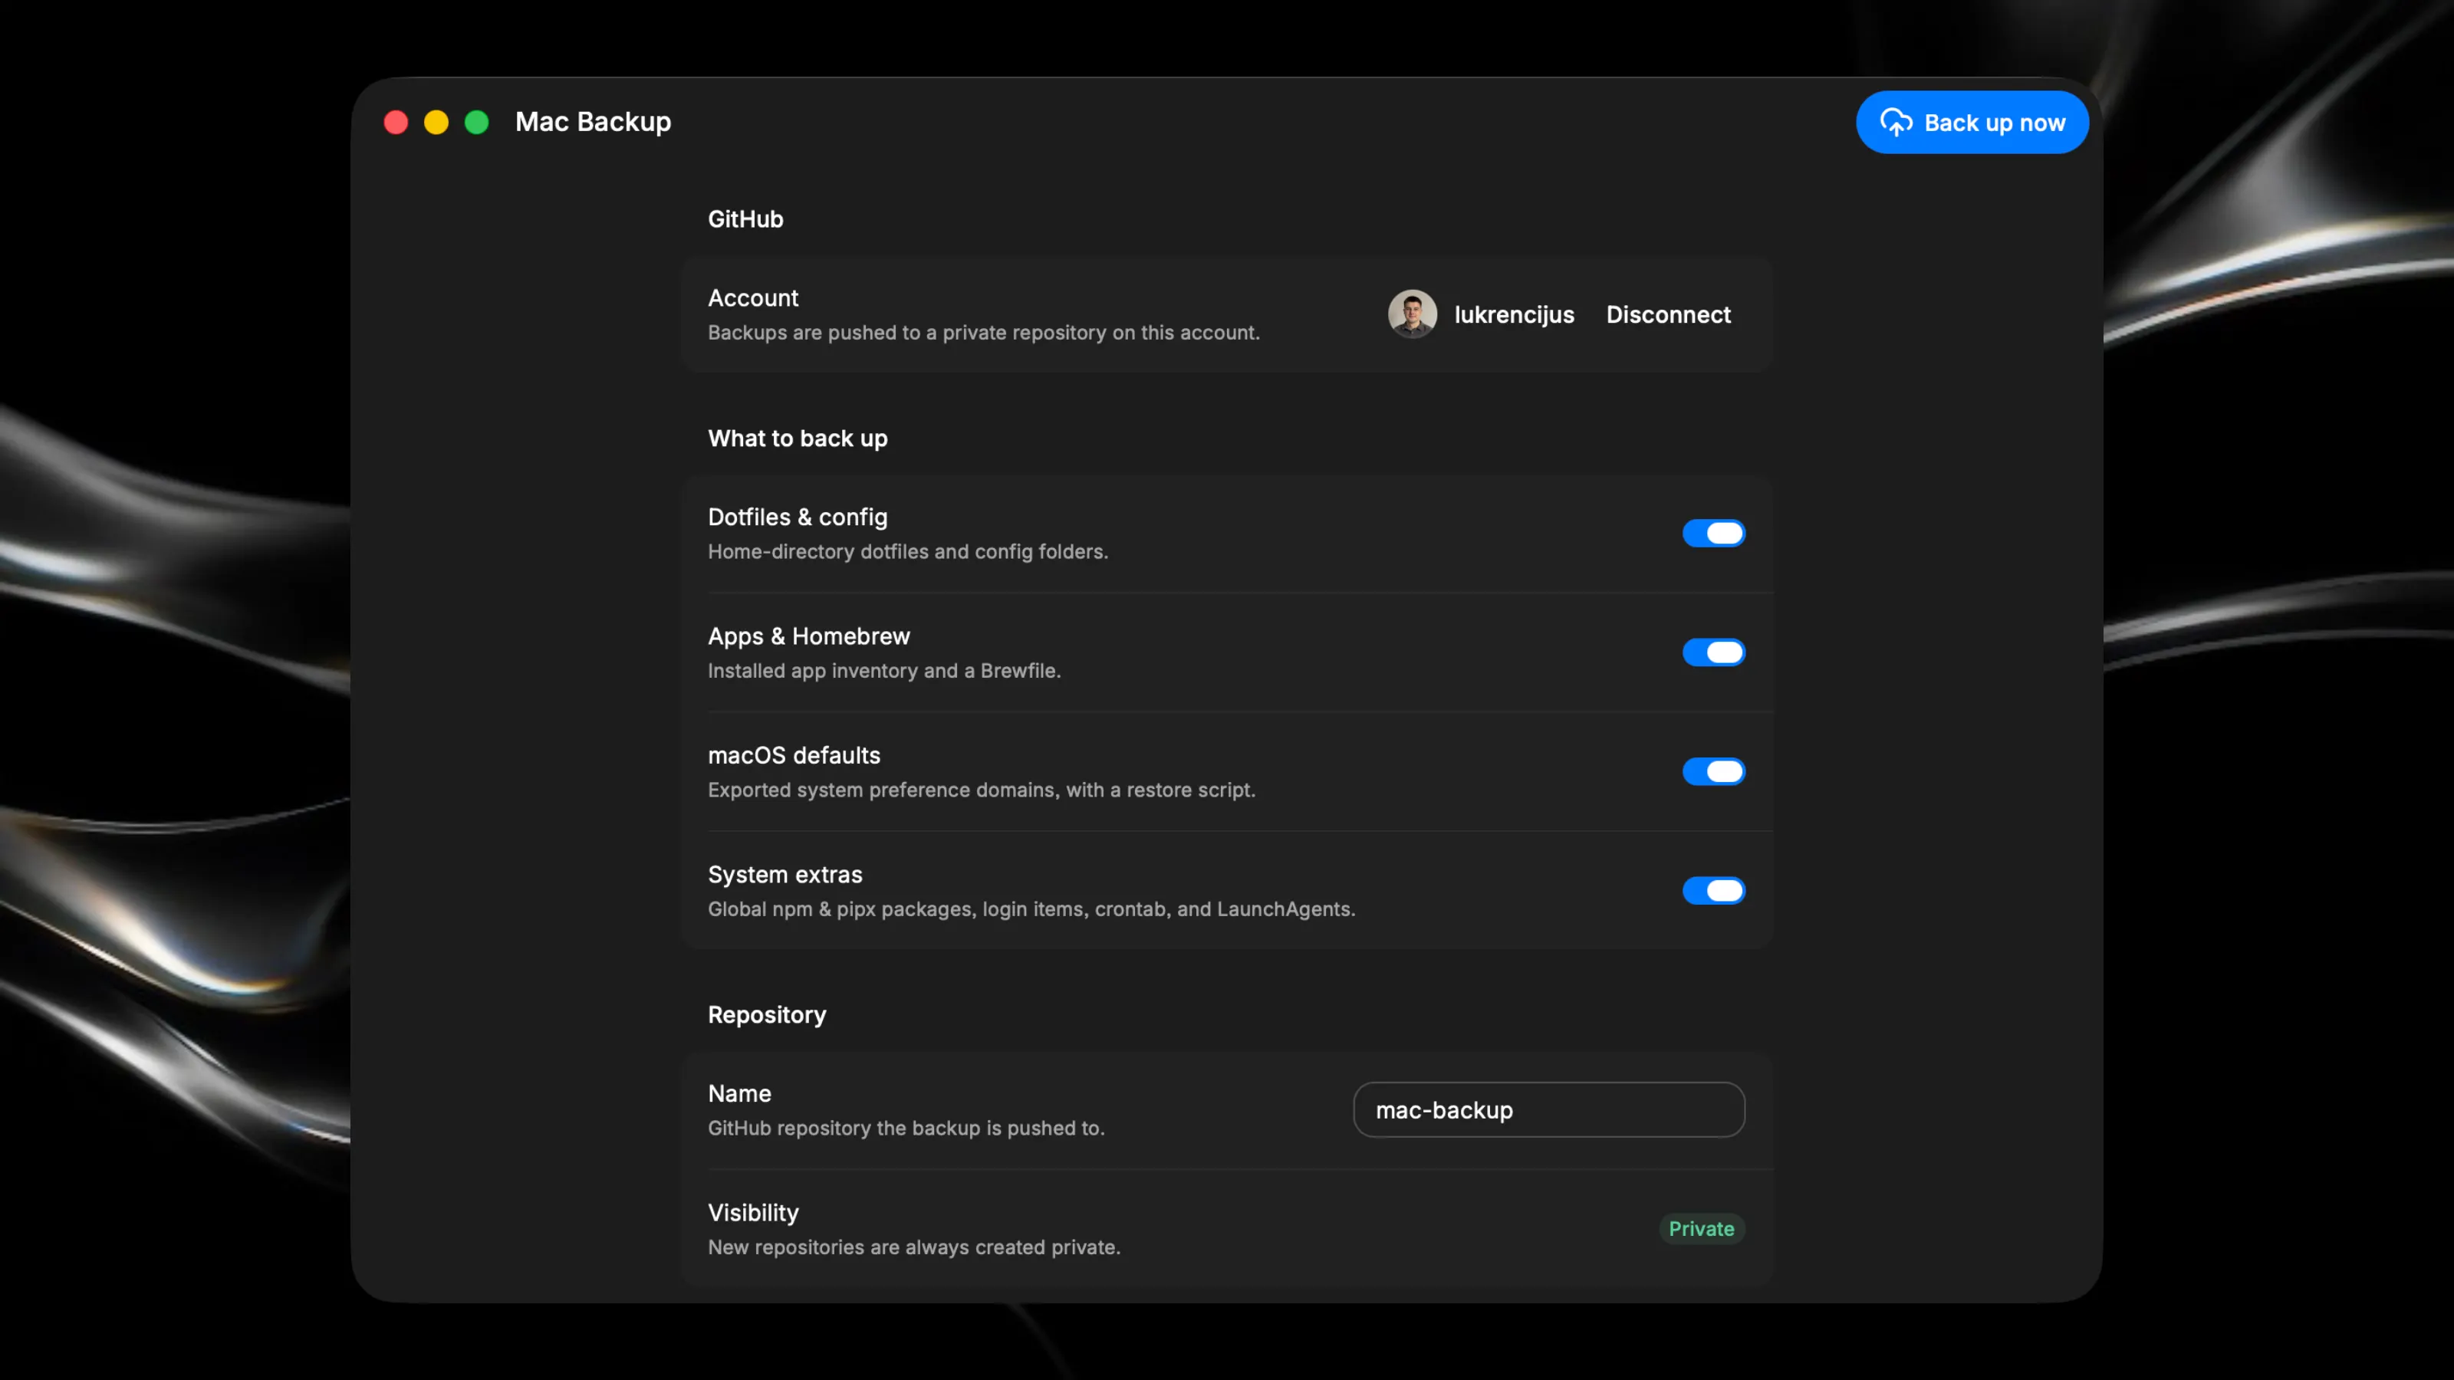Click the Dotfiles & config label
Image resolution: width=2454 pixels, height=1380 pixels.
pos(798,517)
